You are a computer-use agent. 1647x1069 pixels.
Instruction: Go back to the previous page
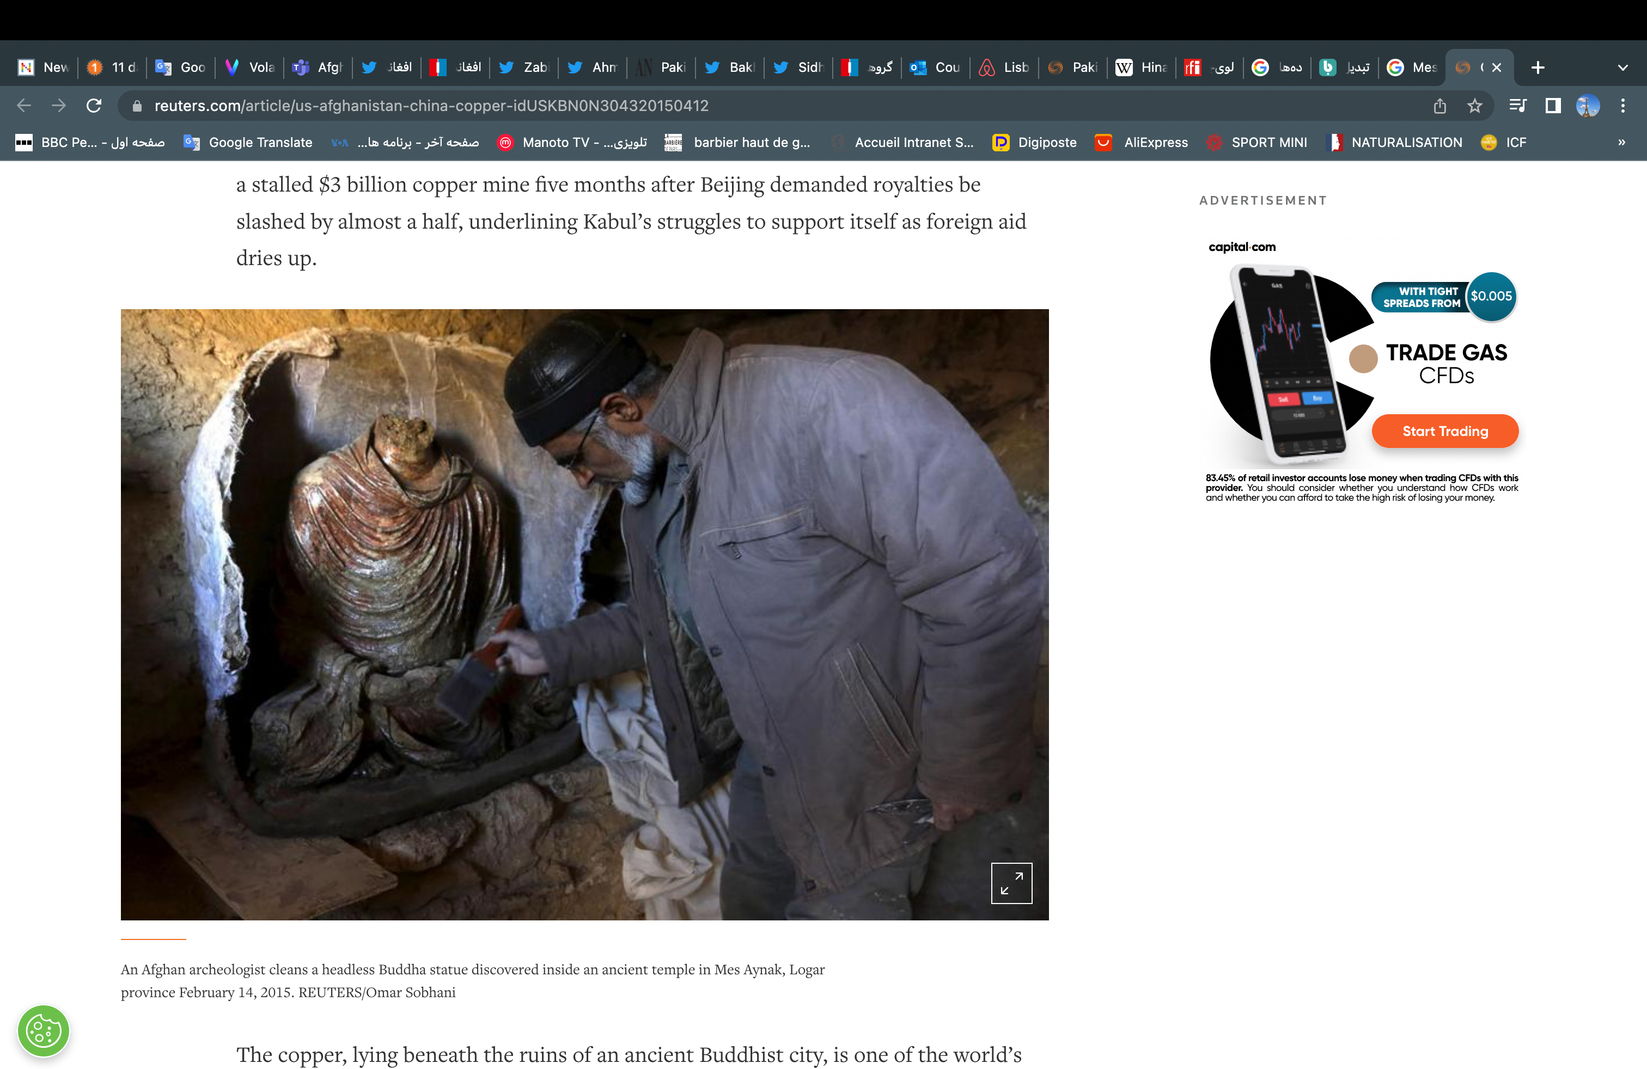(x=24, y=106)
